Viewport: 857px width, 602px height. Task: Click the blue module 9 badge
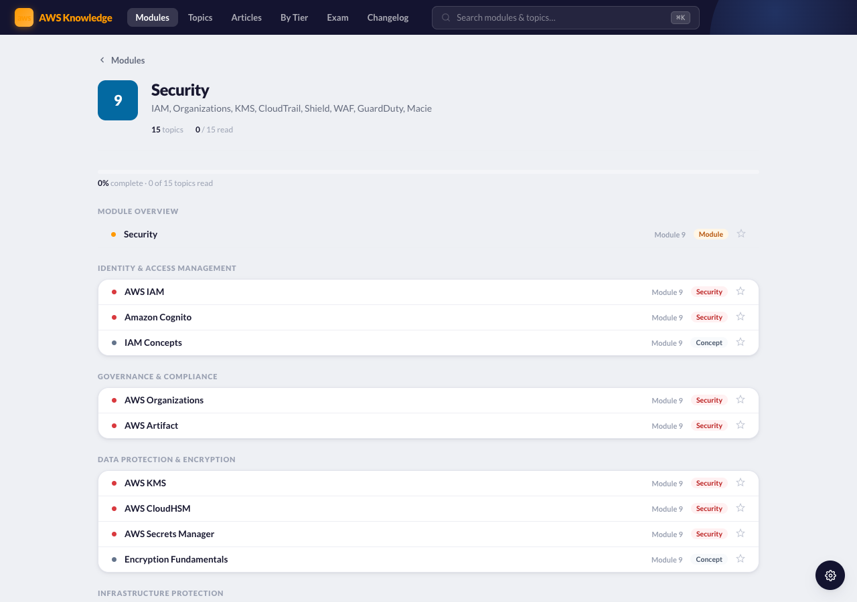coord(118,100)
